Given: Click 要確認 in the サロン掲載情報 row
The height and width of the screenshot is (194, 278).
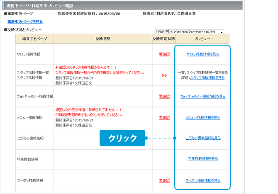Looking at the screenshot, I should pos(164,54).
